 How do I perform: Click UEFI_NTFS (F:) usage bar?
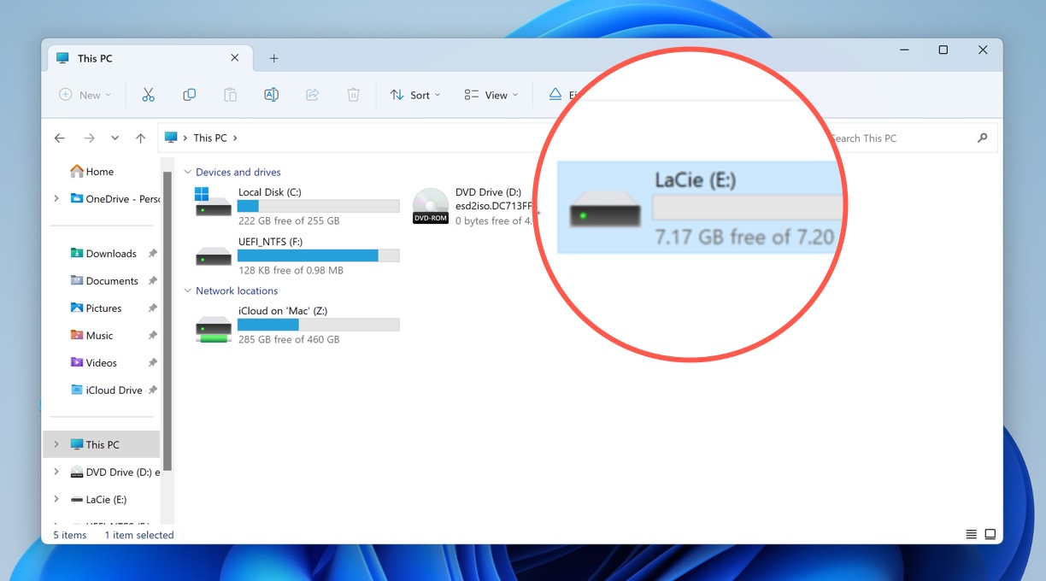(319, 255)
